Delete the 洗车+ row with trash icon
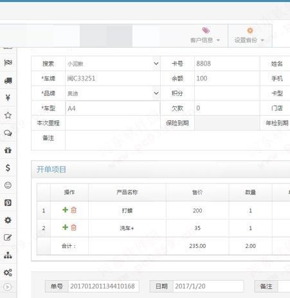Viewport: 290px width, 298px height. [73, 227]
